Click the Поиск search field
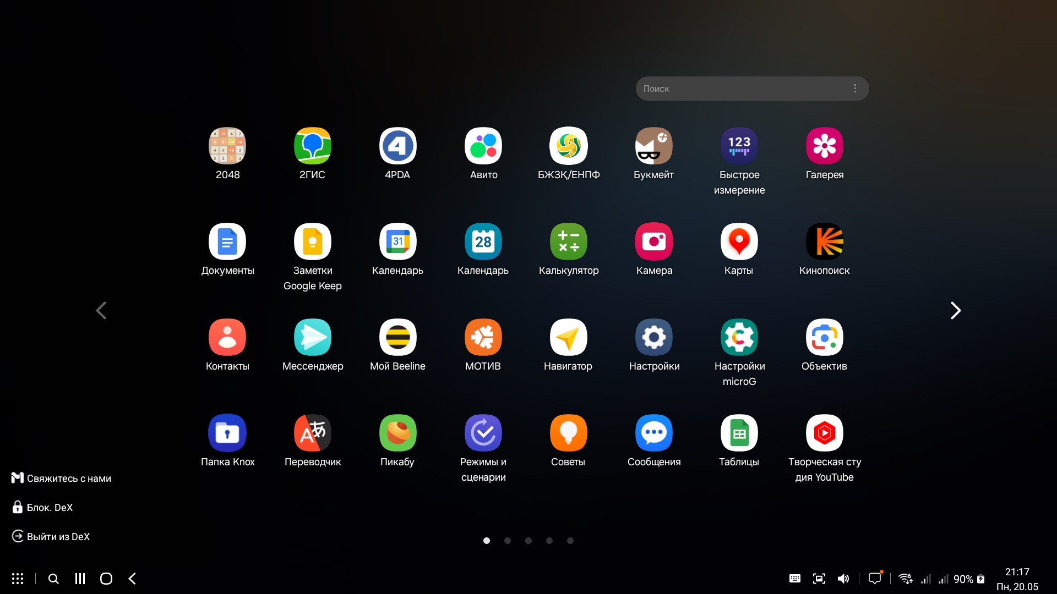 752,89
